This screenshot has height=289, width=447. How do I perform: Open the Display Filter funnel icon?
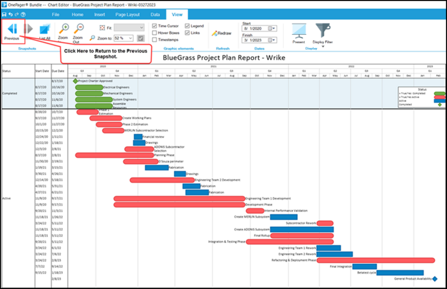tap(323, 31)
